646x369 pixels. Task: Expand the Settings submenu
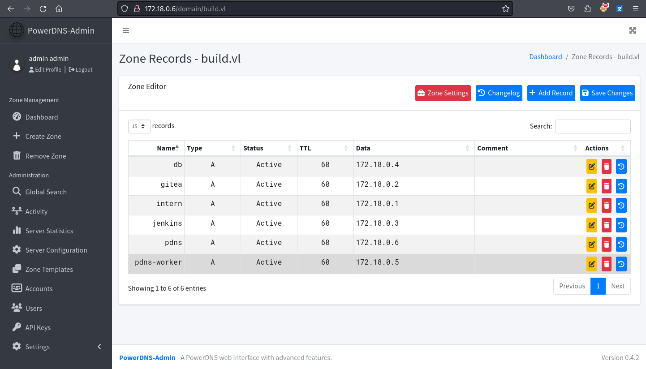37,347
